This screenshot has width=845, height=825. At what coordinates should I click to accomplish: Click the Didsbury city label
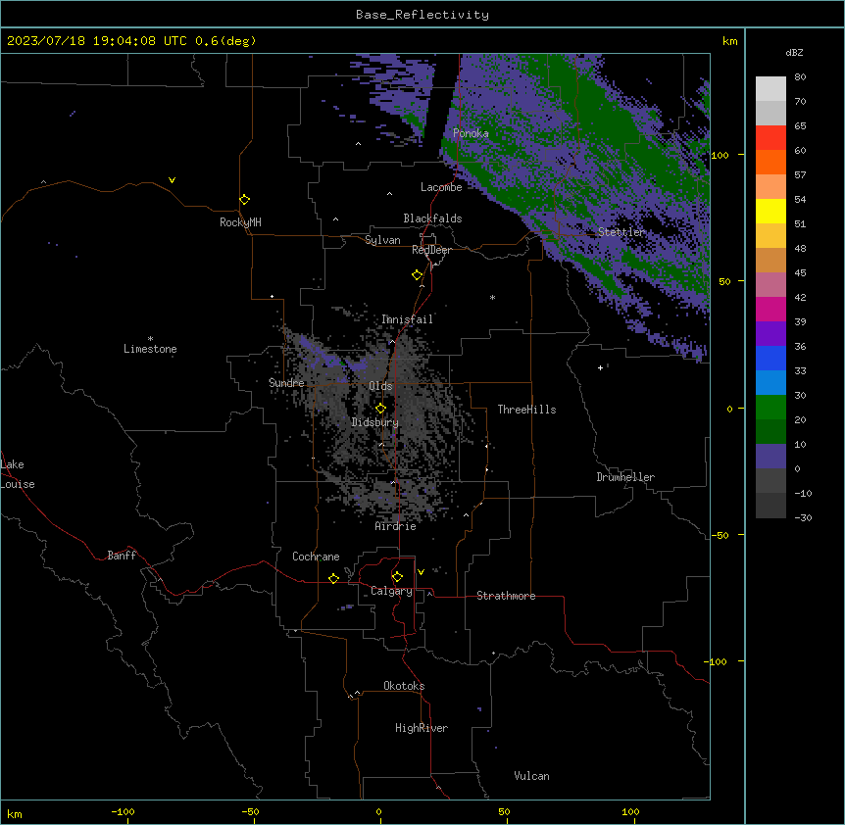point(375,422)
